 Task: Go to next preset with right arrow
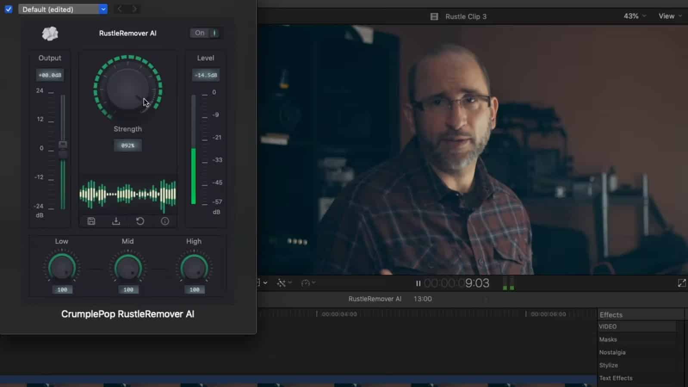[135, 9]
